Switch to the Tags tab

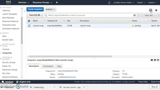tap(59, 66)
